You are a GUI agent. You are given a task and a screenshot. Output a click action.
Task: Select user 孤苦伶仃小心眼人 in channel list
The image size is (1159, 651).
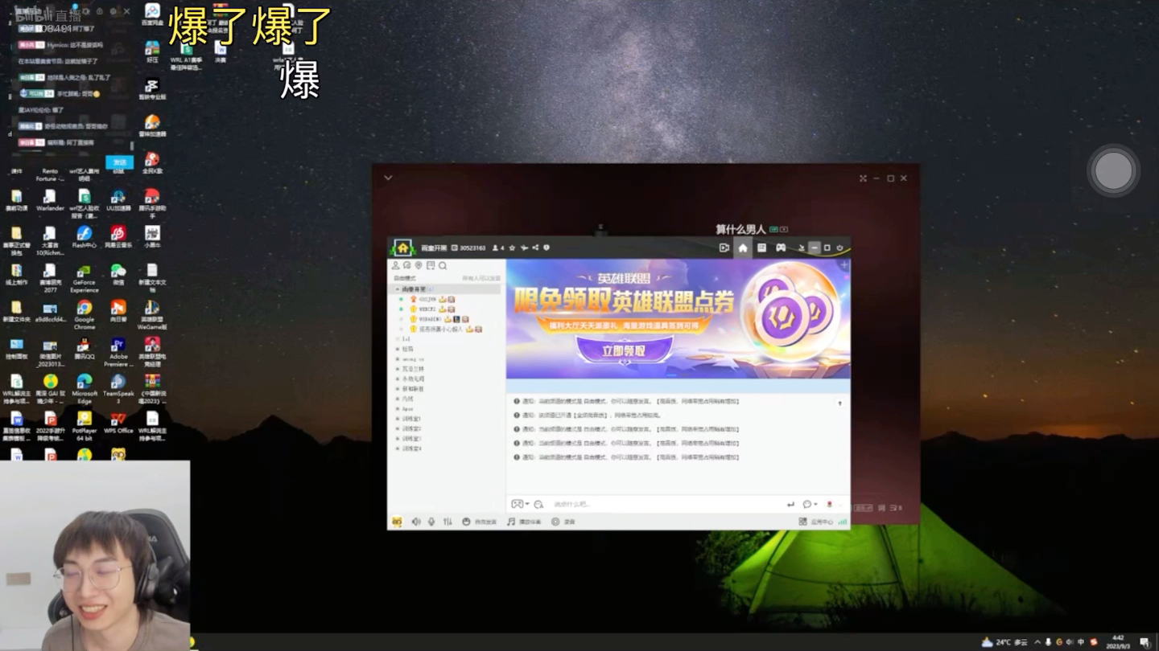point(441,329)
